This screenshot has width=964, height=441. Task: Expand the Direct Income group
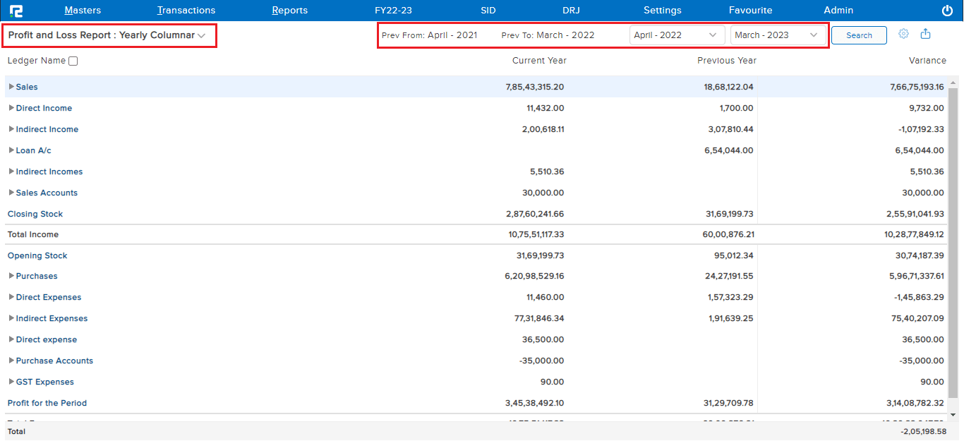click(x=11, y=108)
